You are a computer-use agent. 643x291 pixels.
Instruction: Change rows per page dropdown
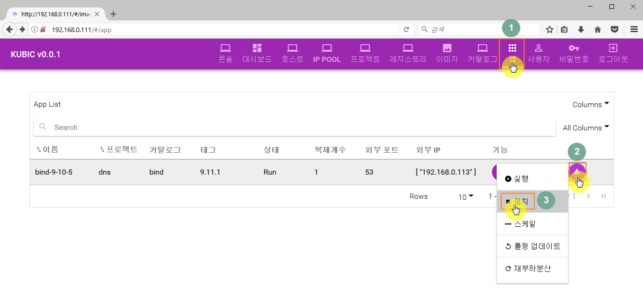(465, 197)
